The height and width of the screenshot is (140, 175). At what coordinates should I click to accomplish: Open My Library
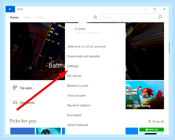click(75, 76)
